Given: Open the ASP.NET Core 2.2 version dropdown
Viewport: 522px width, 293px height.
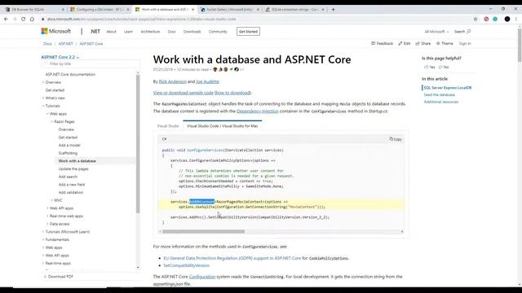Looking at the screenshot, I should point(60,57).
